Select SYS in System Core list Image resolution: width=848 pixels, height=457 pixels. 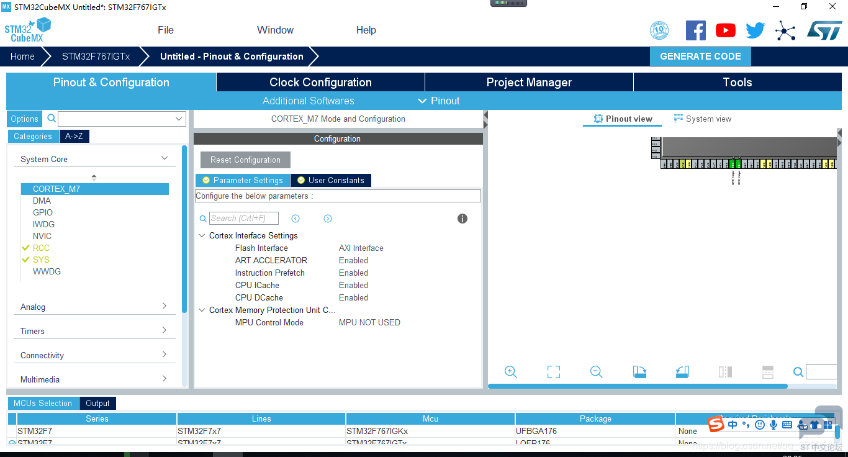pos(41,260)
